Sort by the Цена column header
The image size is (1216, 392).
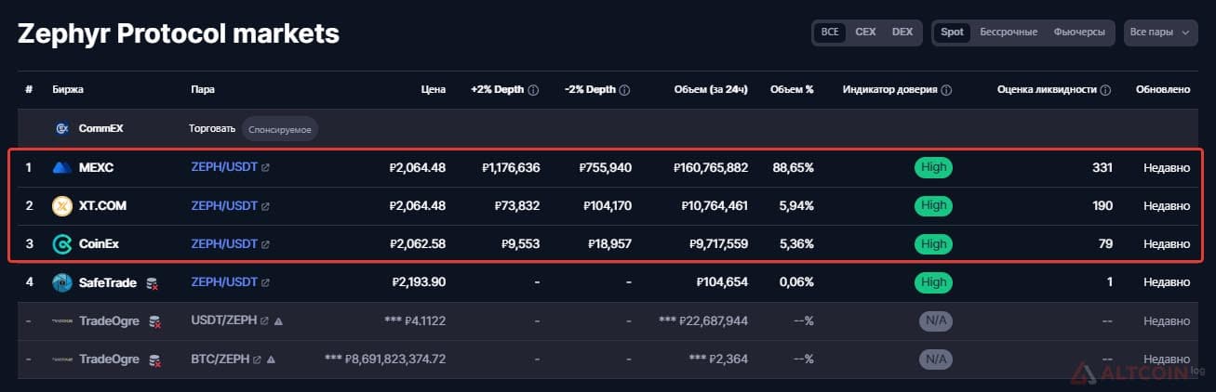433,90
